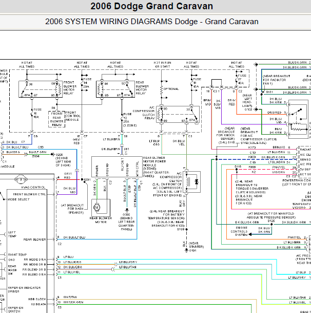Select the "G200 (BEHIND LEFT SIDE OF DASH)" note

[x=63, y=160]
